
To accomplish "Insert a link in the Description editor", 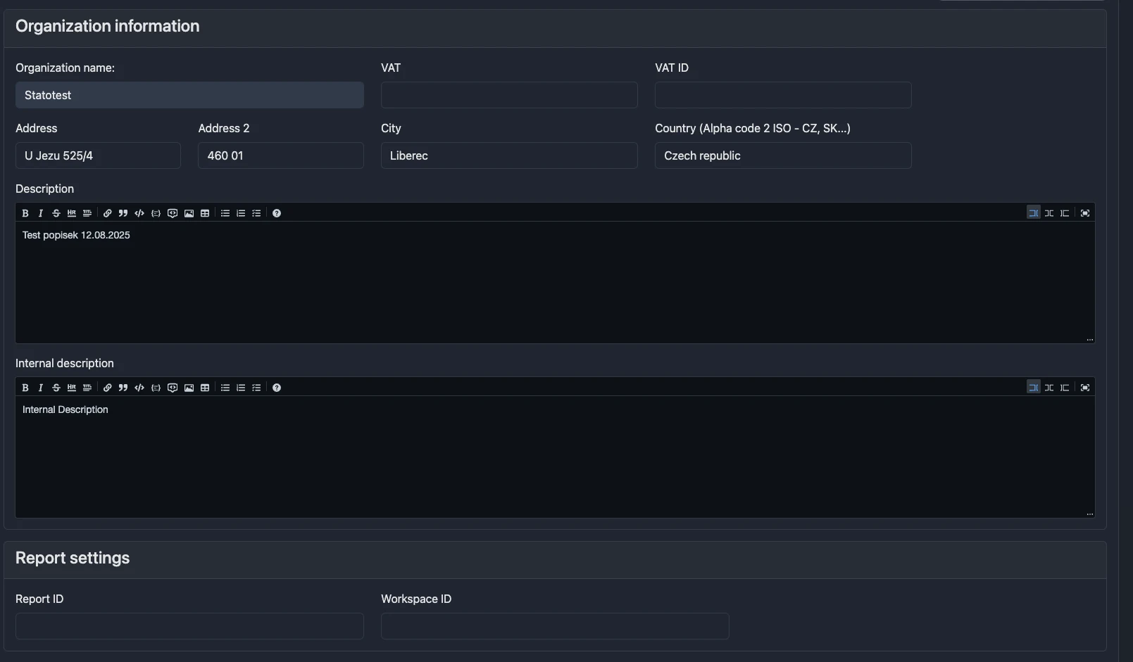I will 107,212.
